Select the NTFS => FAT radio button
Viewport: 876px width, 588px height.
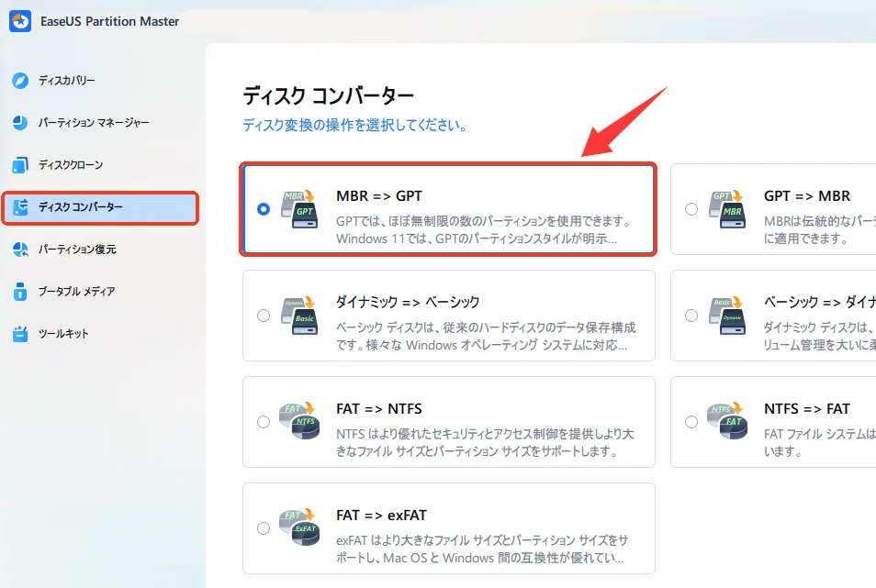(691, 422)
